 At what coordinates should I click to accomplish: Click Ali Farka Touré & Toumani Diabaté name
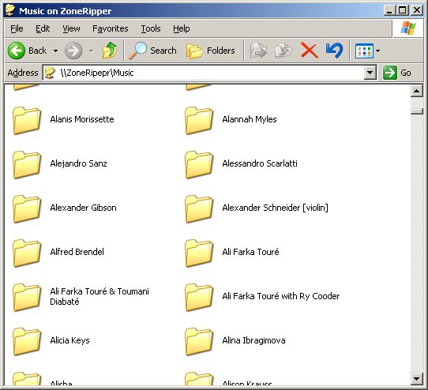pos(99,296)
